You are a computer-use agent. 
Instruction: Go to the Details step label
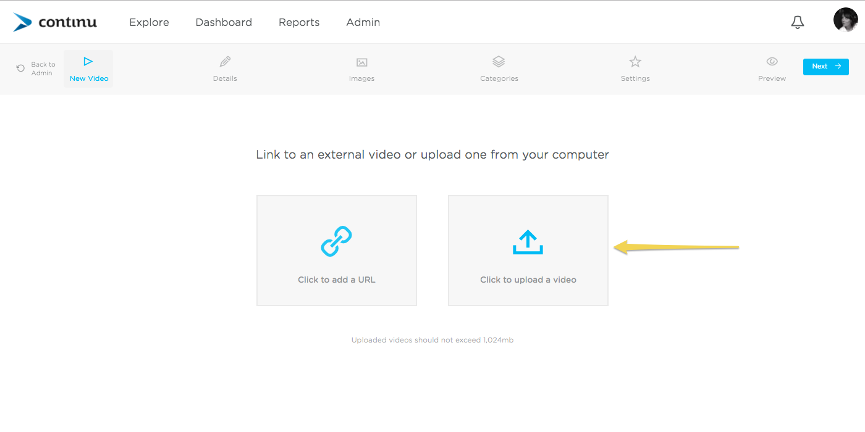coord(225,78)
